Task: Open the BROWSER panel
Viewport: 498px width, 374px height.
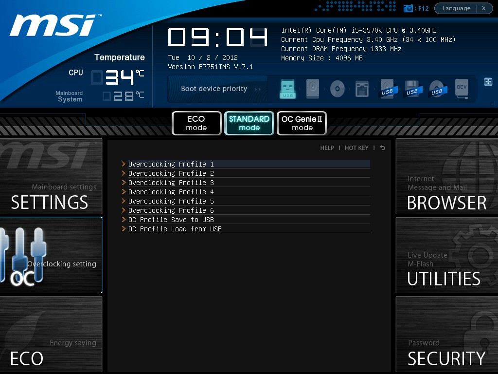Action: 447,176
